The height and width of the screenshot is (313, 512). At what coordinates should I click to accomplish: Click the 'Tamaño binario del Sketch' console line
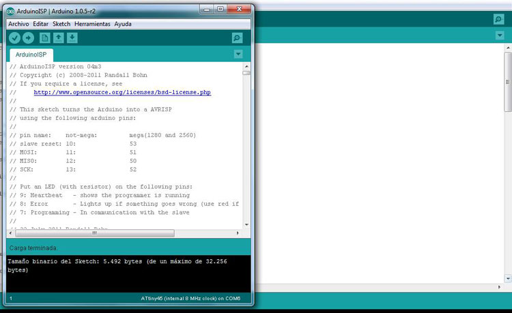point(117,265)
